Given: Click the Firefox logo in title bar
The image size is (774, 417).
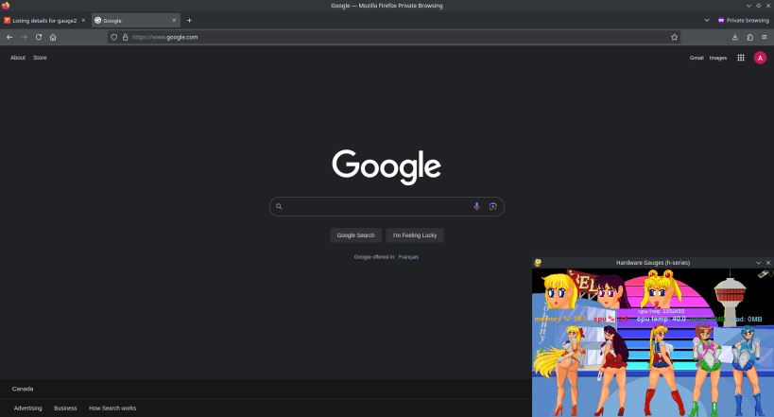Looking at the screenshot, I should [6, 6].
